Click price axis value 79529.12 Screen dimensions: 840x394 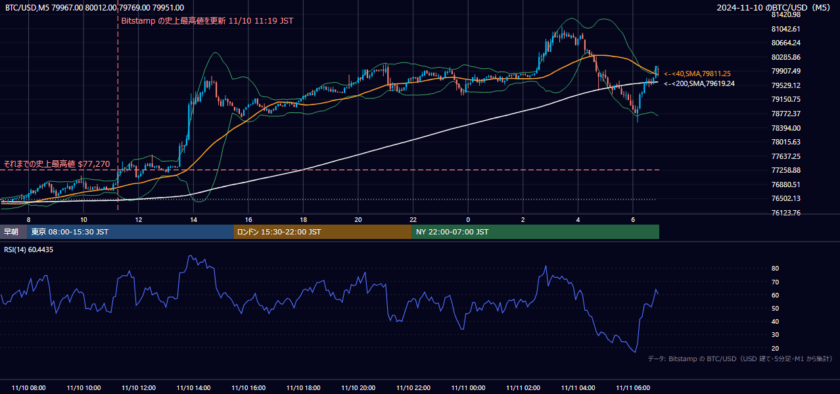click(x=786, y=85)
